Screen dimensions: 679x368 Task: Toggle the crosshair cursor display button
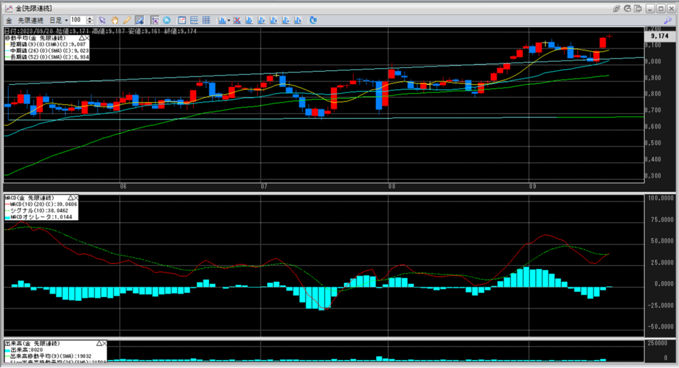154,20
